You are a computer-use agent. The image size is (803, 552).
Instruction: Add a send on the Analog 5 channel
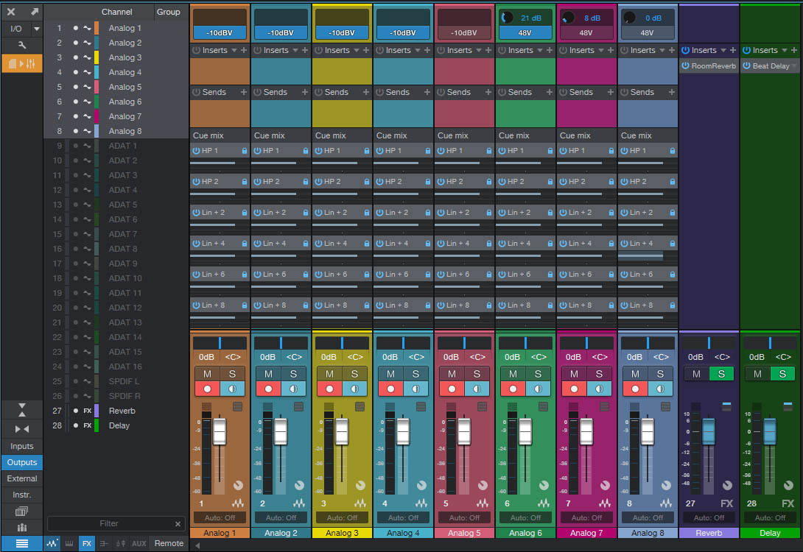point(488,92)
